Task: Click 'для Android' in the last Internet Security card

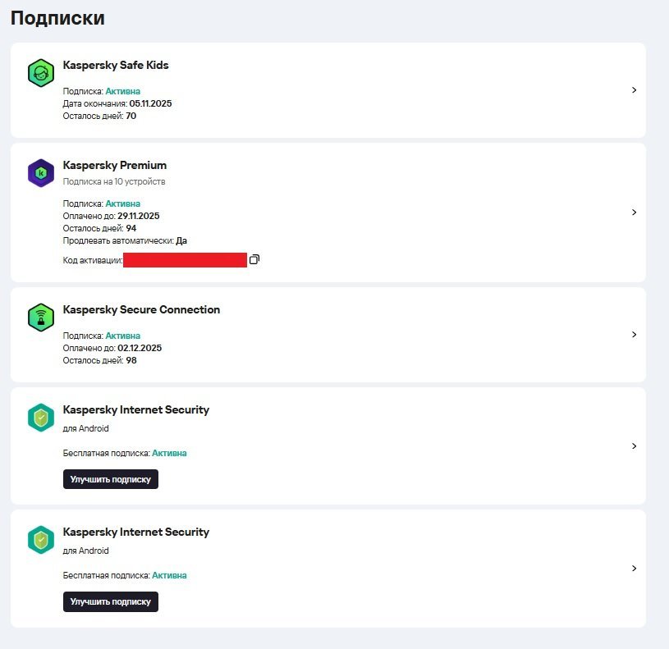Action: click(85, 551)
